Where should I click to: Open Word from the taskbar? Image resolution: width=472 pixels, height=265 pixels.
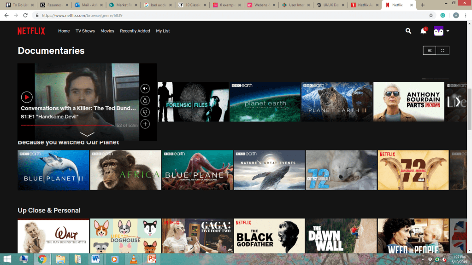click(x=95, y=259)
